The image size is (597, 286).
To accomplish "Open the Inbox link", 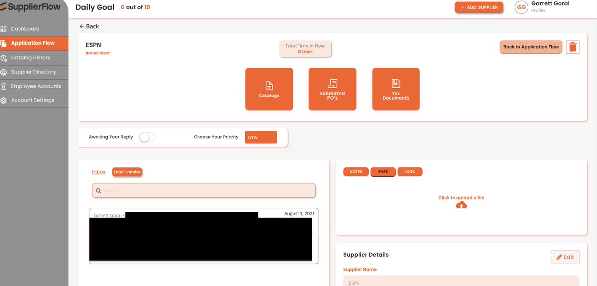I will click(99, 172).
